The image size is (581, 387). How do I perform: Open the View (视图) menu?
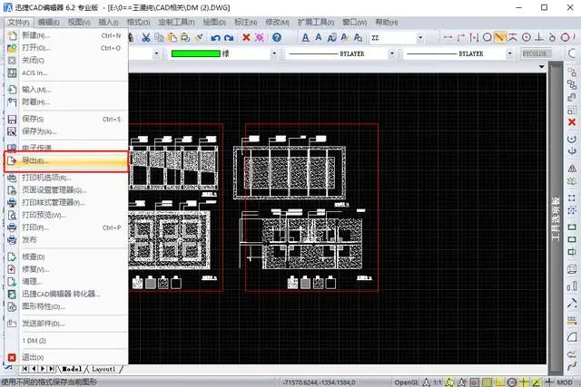pos(79,22)
